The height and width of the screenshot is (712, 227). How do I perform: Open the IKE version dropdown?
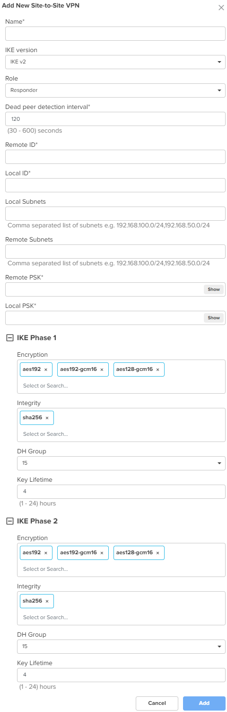[115, 62]
